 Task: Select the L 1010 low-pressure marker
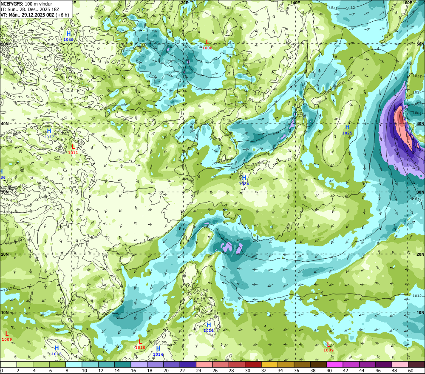[x=140, y=344]
